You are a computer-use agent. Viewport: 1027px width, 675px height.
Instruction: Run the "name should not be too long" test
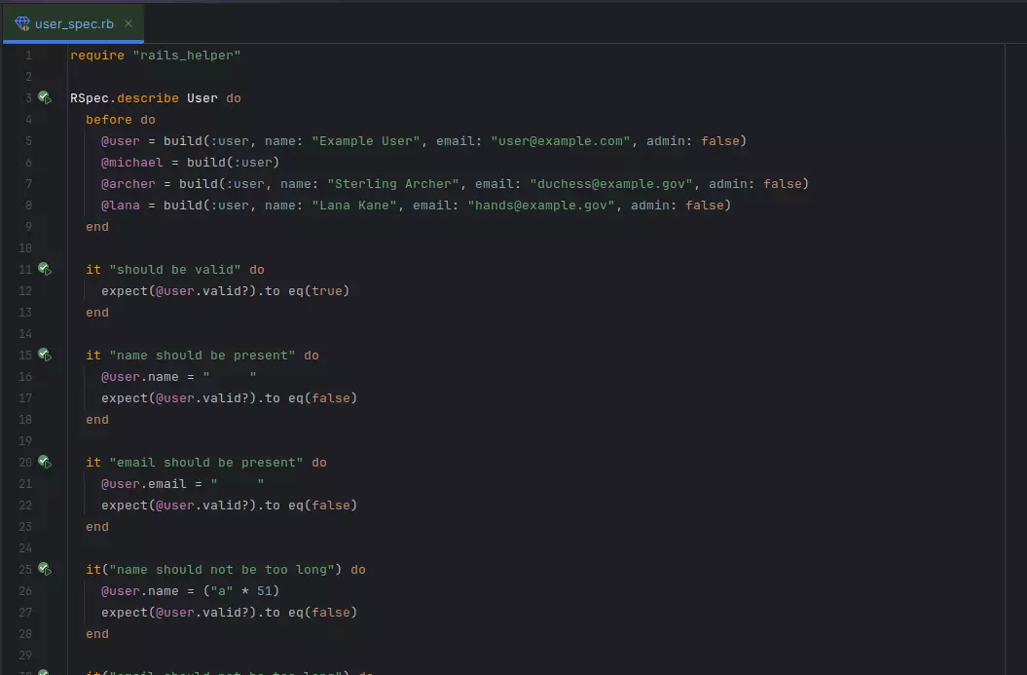[x=44, y=569]
